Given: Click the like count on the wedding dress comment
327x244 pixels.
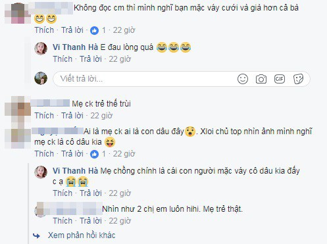Looking at the screenshot, I should 104,30.
